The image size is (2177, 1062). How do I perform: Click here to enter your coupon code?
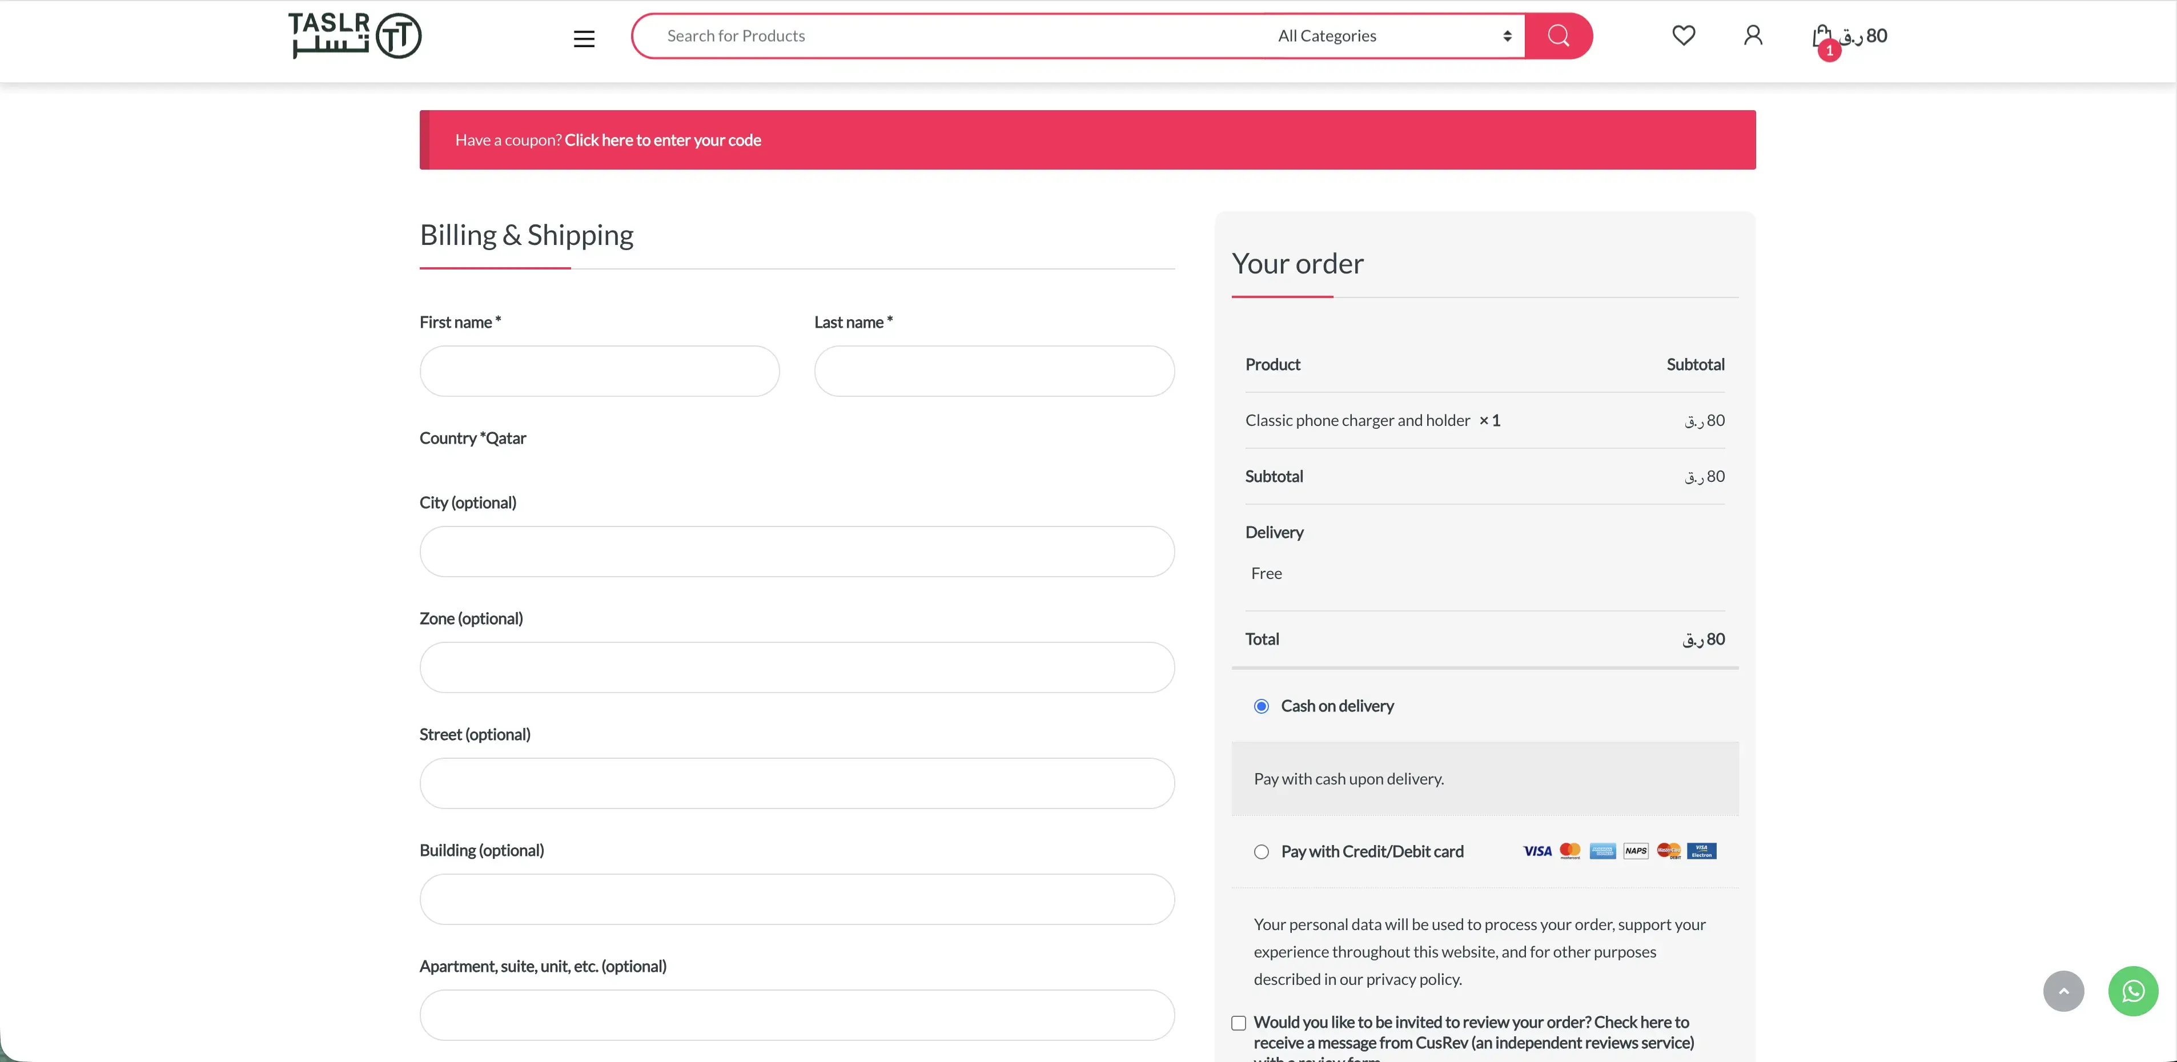coord(662,140)
